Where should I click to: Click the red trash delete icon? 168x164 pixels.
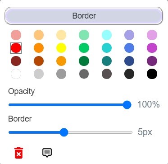[x=18, y=153]
